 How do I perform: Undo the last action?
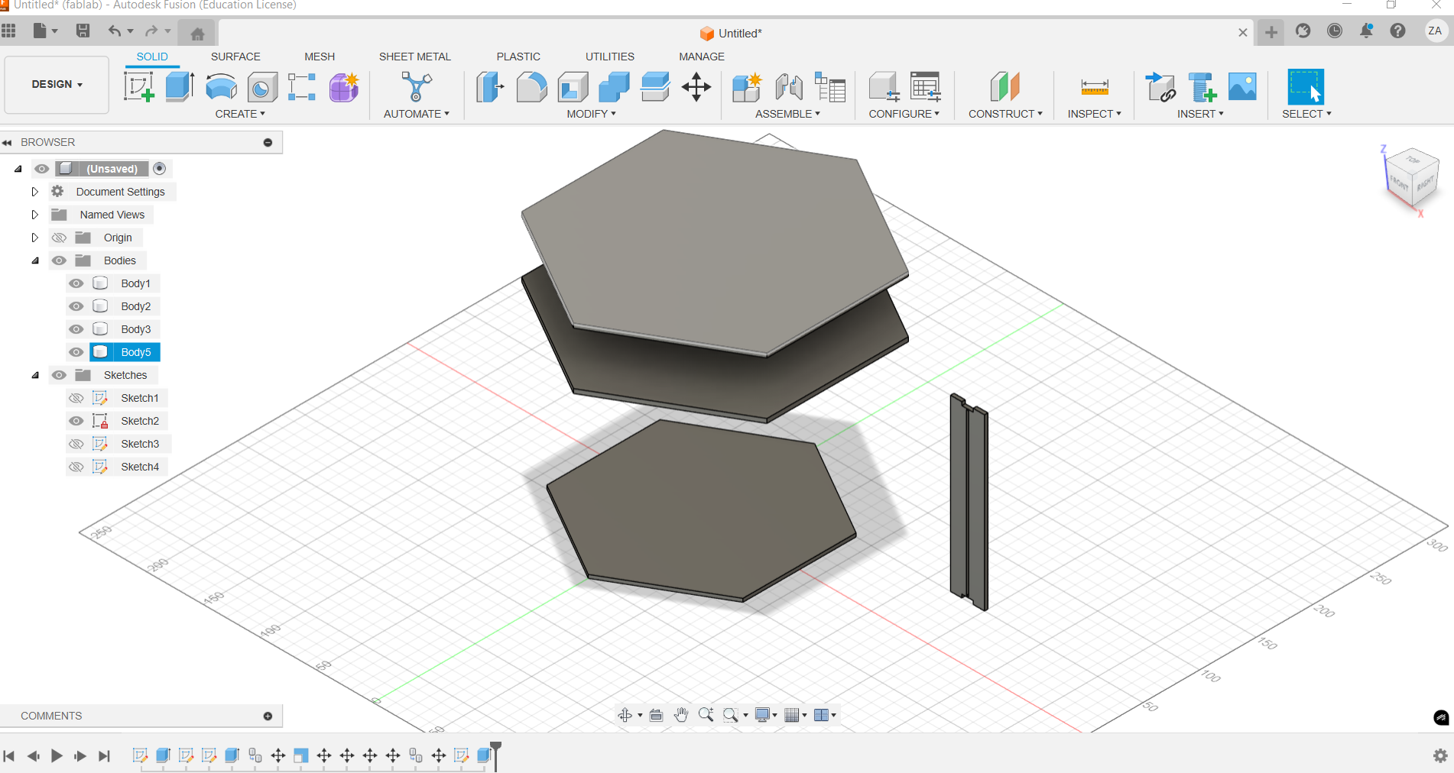pyautogui.click(x=114, y=31)
